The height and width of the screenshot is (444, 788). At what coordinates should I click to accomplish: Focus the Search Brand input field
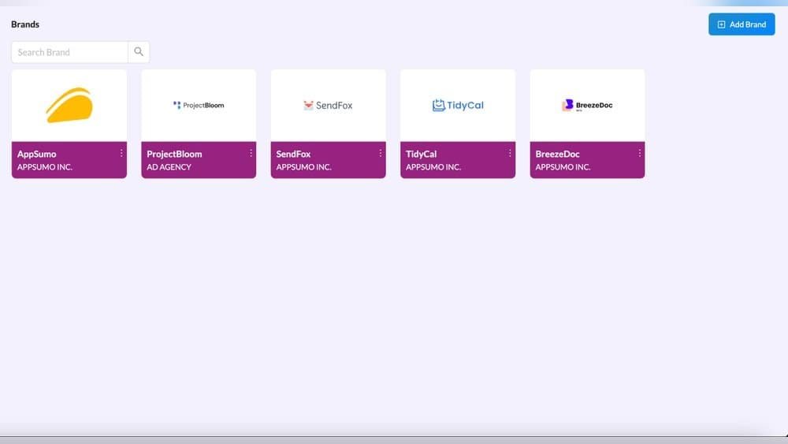tap(69, 52)
